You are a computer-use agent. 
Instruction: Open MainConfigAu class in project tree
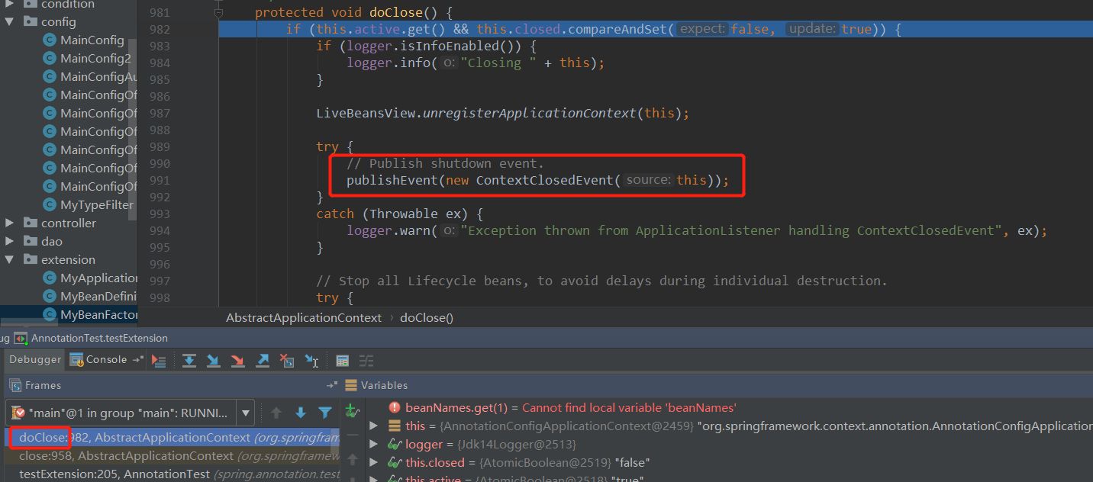pyautogui.click(x=98, y=76)
